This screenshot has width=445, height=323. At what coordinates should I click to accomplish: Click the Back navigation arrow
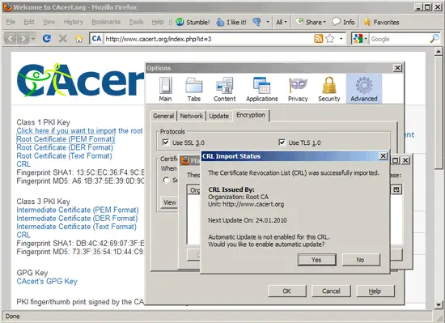[11, 39]
